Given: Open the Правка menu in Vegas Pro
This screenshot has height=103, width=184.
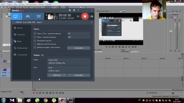Looking at the screenshot, I should [x=9, y=4].
